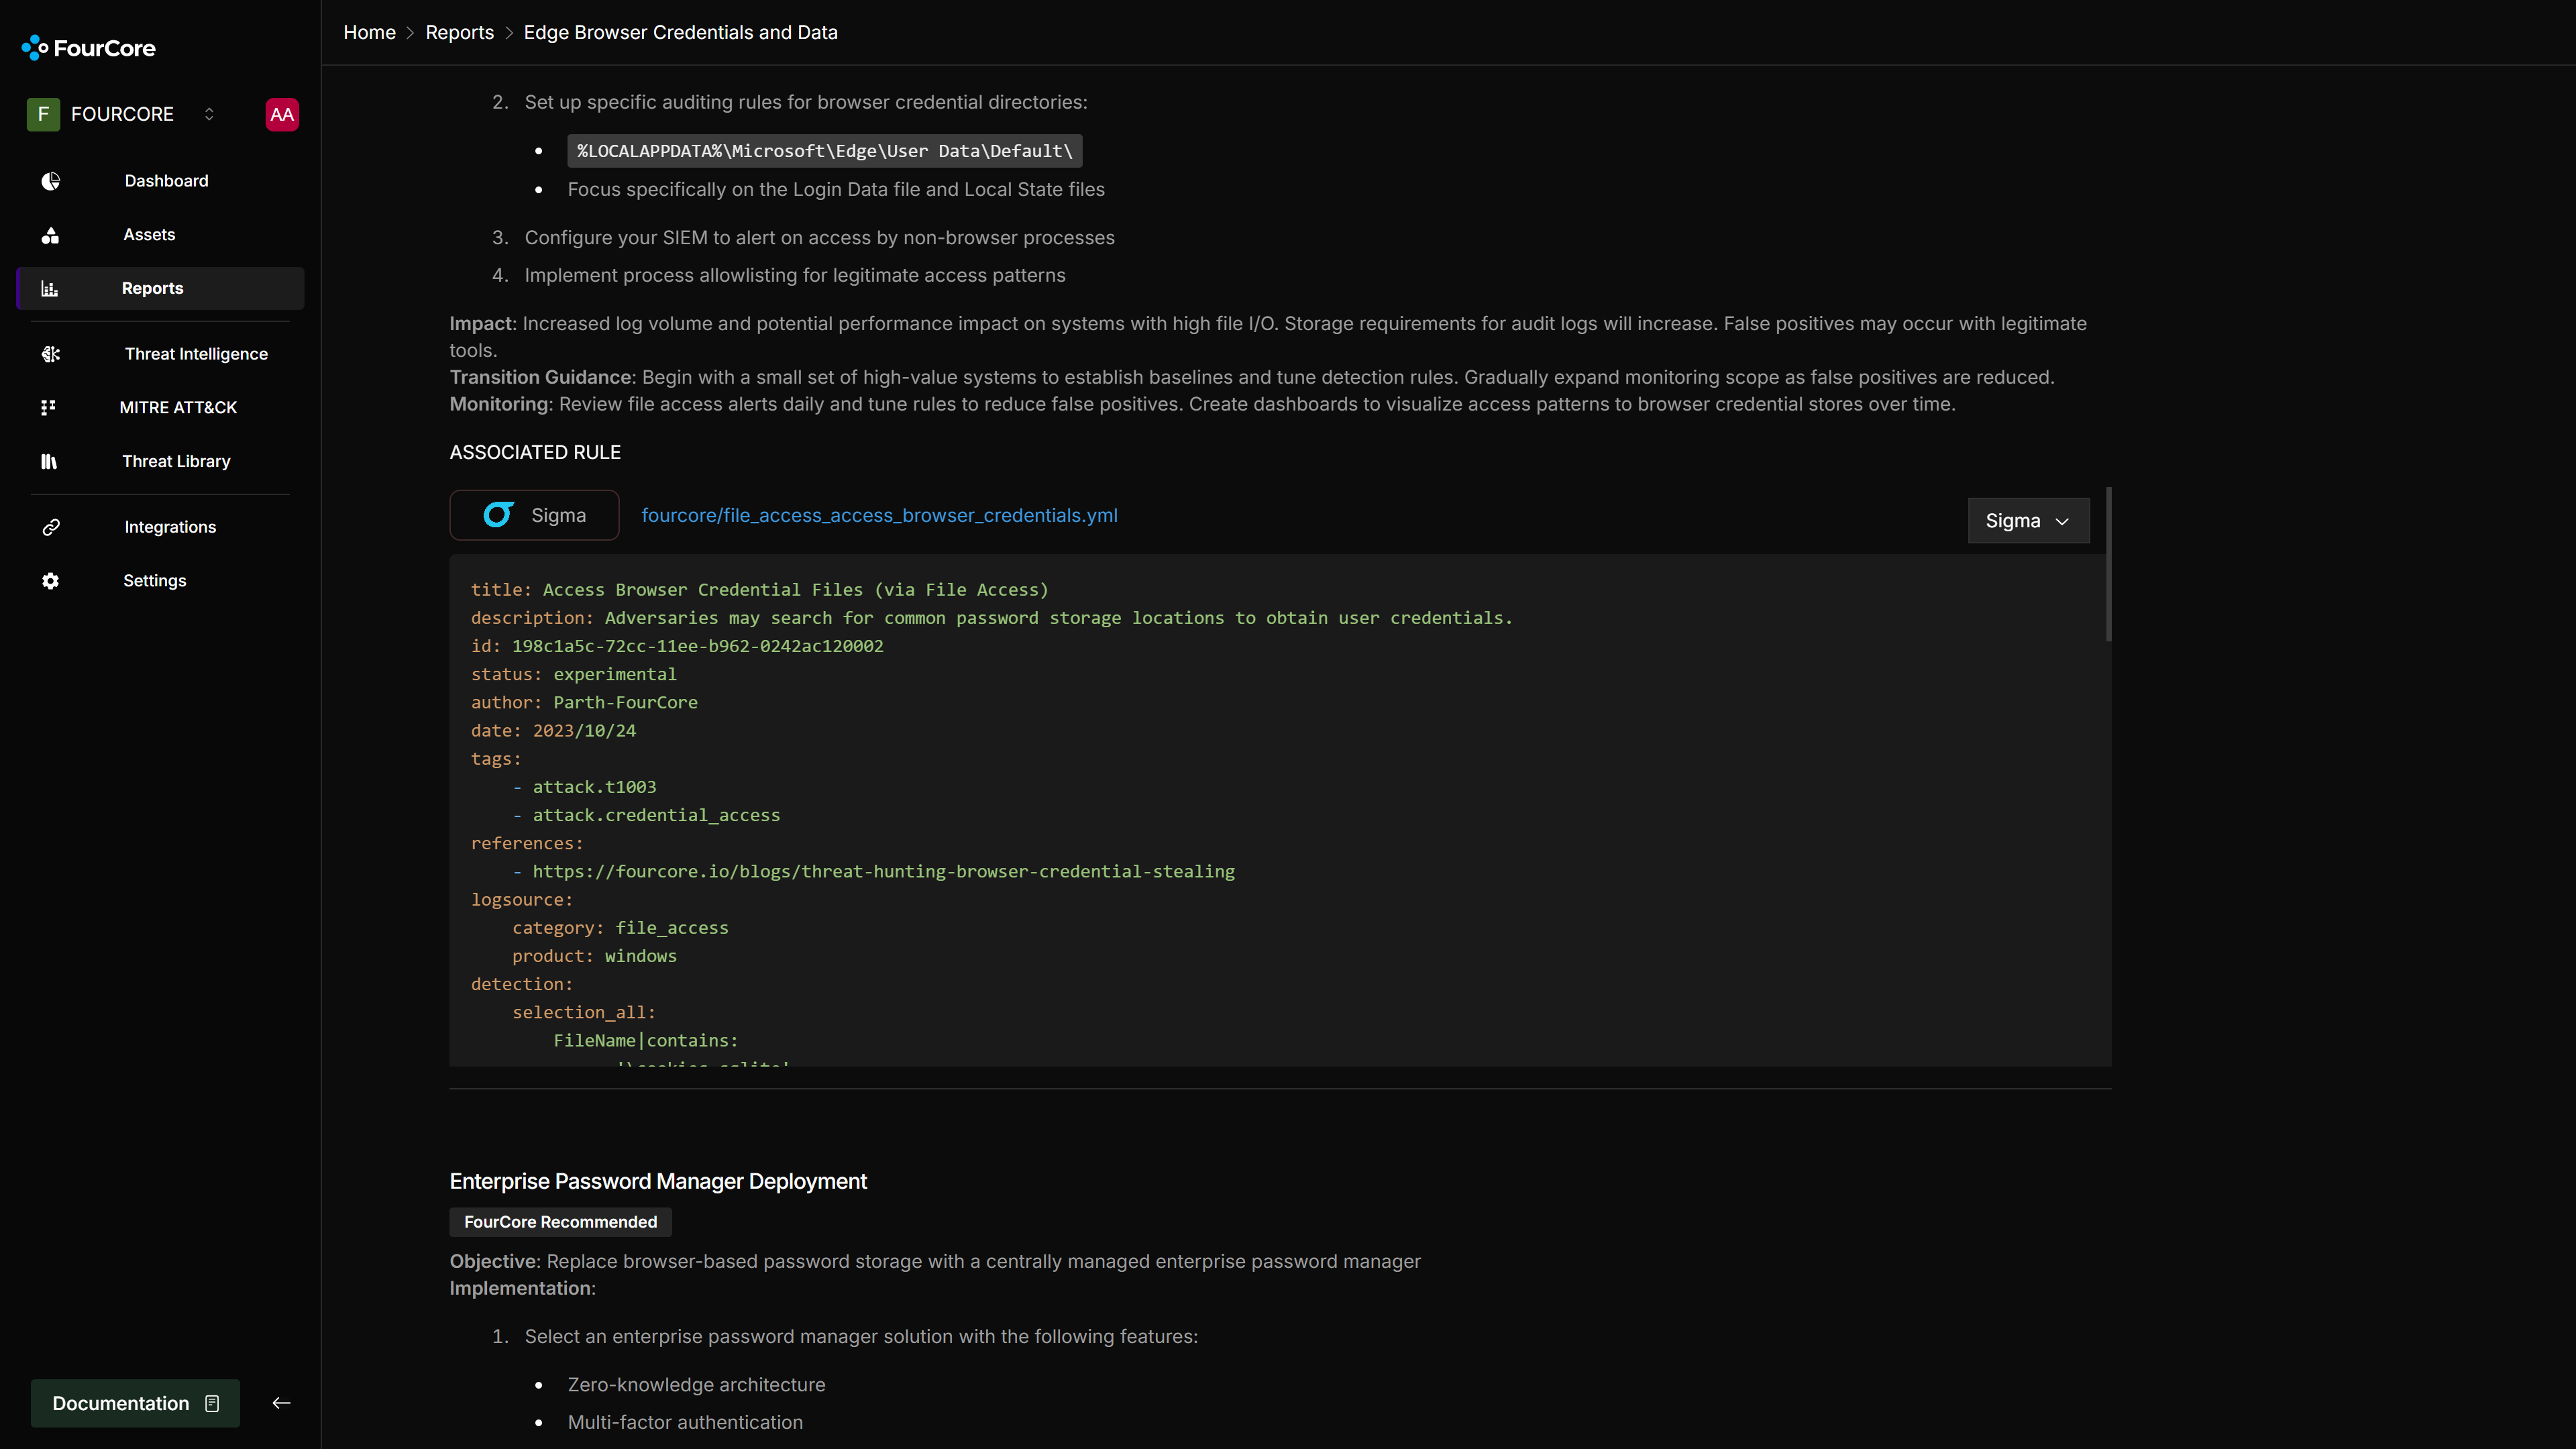This screenshot has width=2576, height=1449.
Task: Click the Sigma rule type button
Action: (534, 515)
